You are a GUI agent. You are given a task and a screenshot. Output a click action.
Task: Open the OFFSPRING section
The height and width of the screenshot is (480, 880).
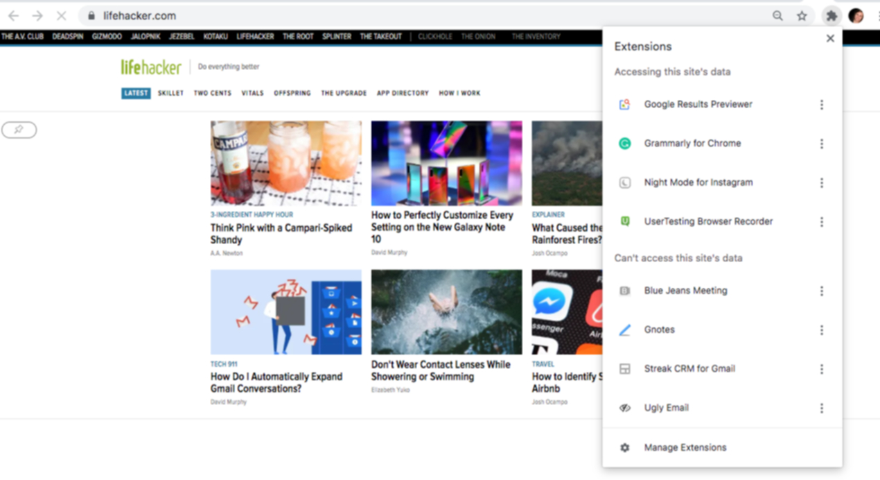292,93
